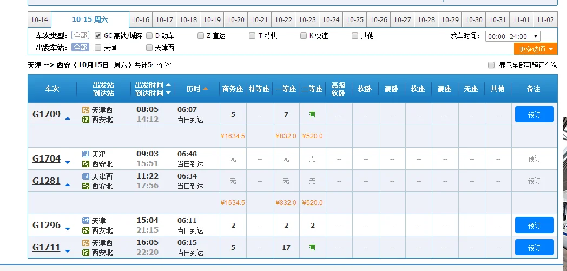
Task: Click the G1281 一等座 price ¥832.0
Action: point(286,203)
